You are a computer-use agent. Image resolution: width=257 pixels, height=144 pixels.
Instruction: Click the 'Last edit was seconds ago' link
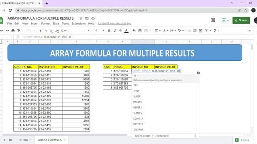point(115,24)
